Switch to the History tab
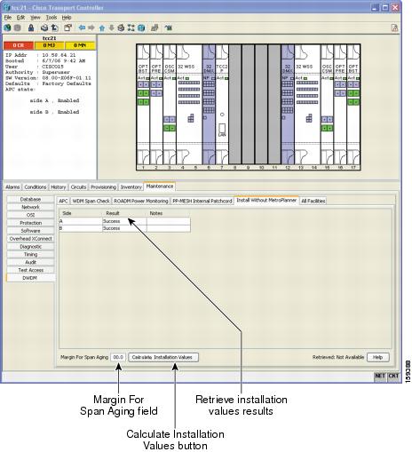The height and width of the screenshot is (452, 412). pos(59,187)
